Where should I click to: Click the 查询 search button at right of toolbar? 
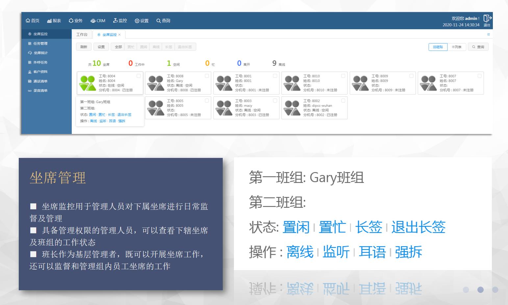coord(478,47)
